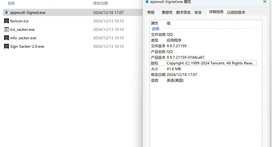Click the 文件说明 value QQ
This screenshot has width=272, height=147.
pos(170,35)
